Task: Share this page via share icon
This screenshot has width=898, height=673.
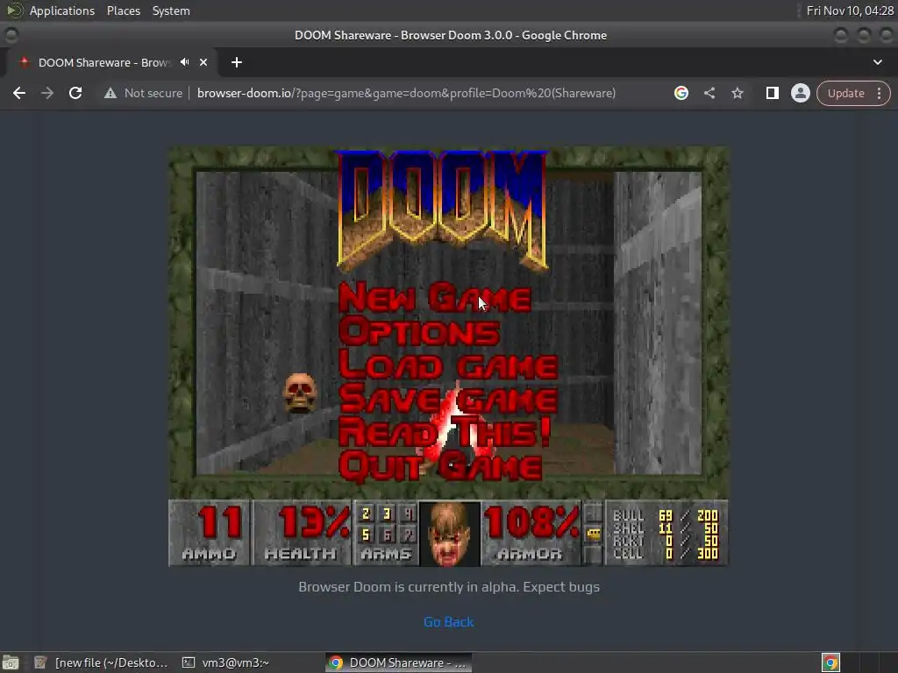Action: pos(709,93)
